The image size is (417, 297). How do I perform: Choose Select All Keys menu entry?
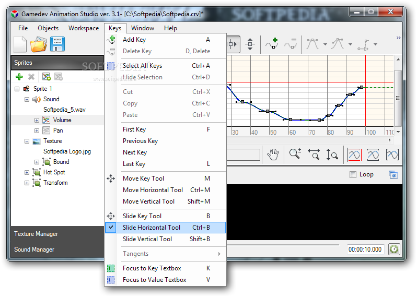(x=165, y=66)
